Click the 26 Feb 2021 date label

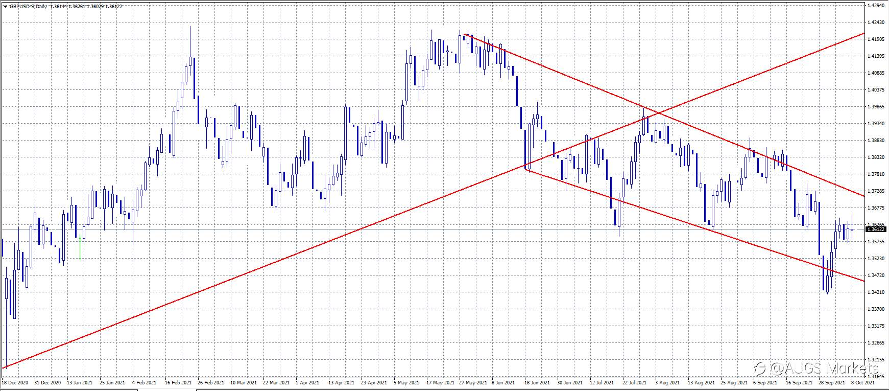coord(211,382)
